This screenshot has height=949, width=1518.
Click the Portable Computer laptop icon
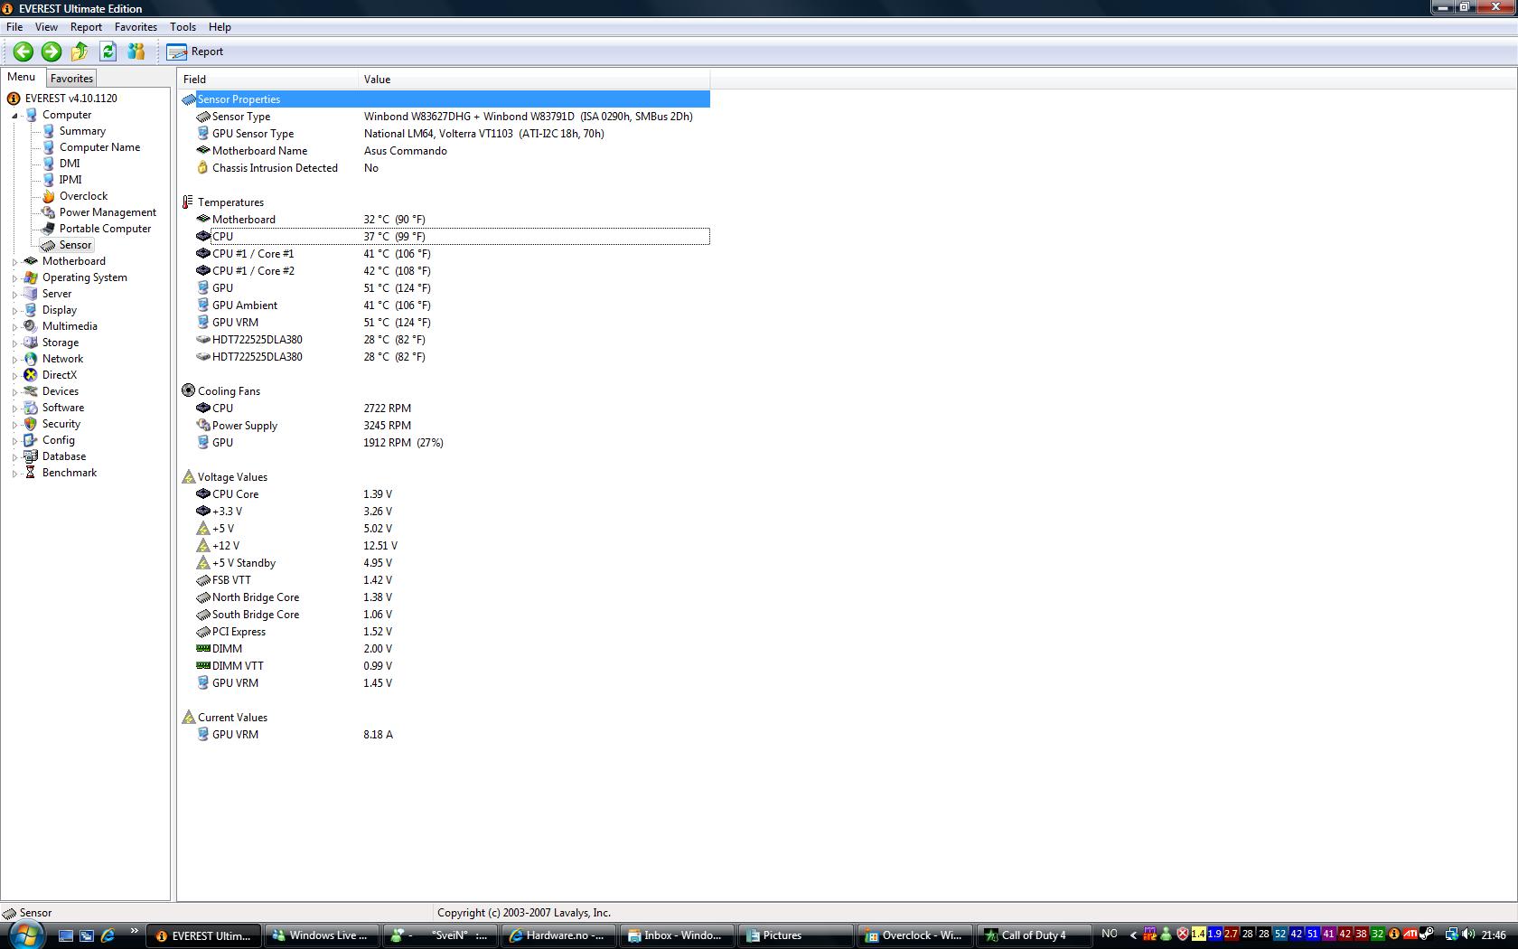(x=48, y=229)
